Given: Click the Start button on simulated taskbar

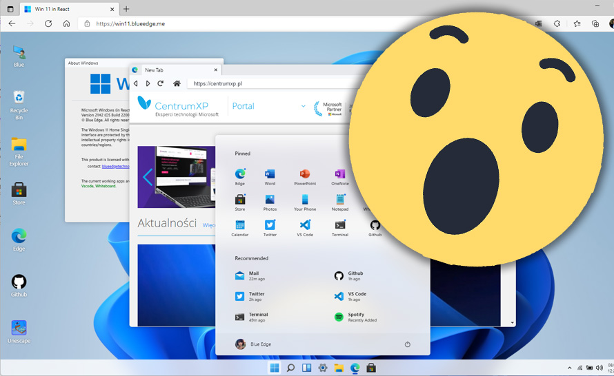Looking at the screenshot, I should click(x=275, y=368).
